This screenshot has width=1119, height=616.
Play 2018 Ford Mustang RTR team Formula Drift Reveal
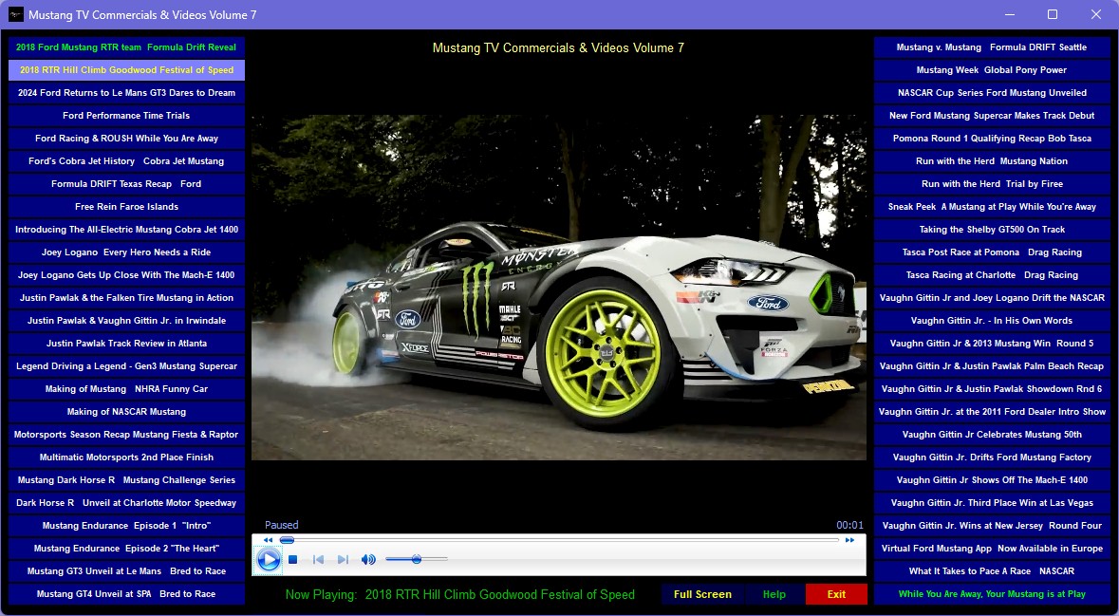pos(126,47)
